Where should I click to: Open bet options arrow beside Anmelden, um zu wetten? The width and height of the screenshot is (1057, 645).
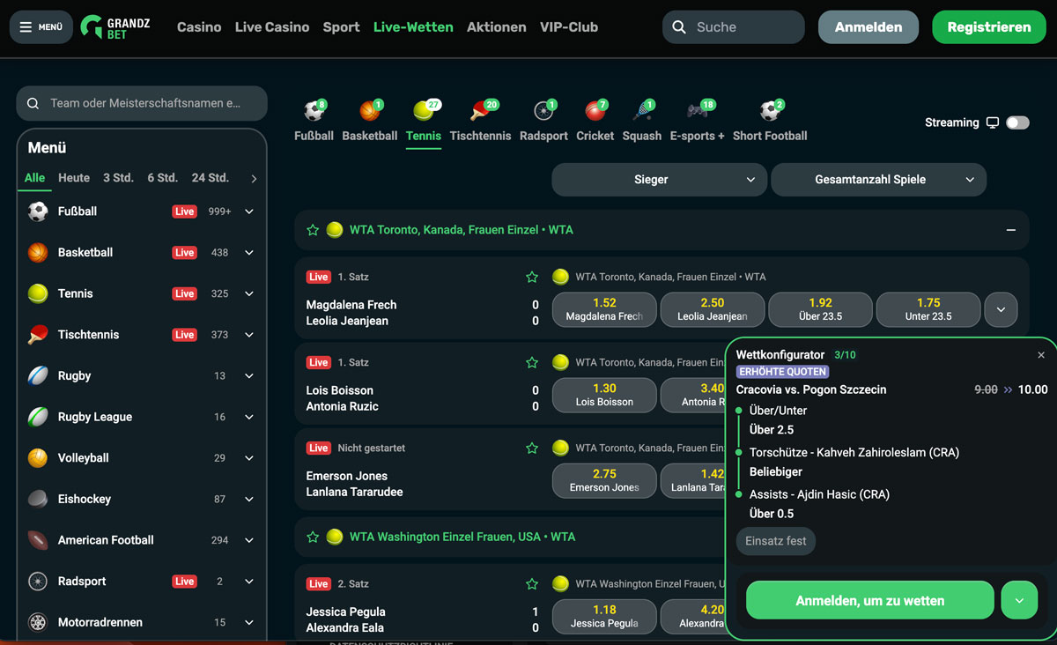1019,601
